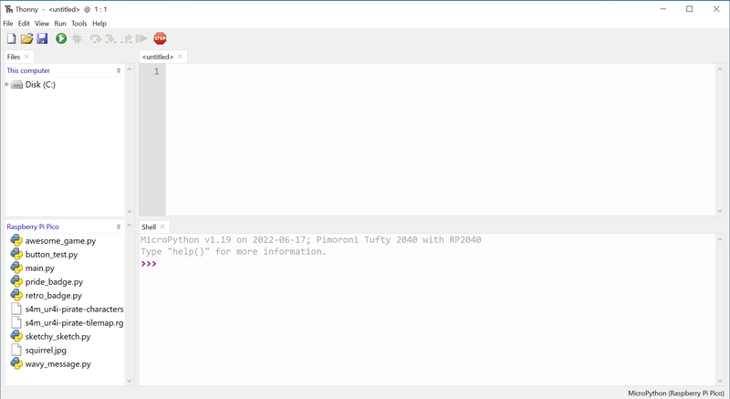Select main.py in the Pico file list
Screen dimensions: 730x399
point(39,268)
